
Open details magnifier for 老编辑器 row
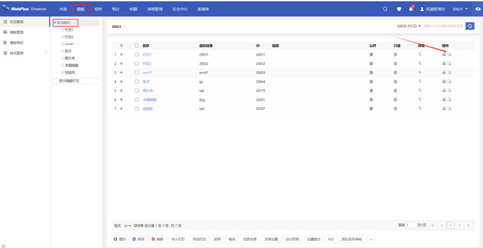click(x=420, y=100)
